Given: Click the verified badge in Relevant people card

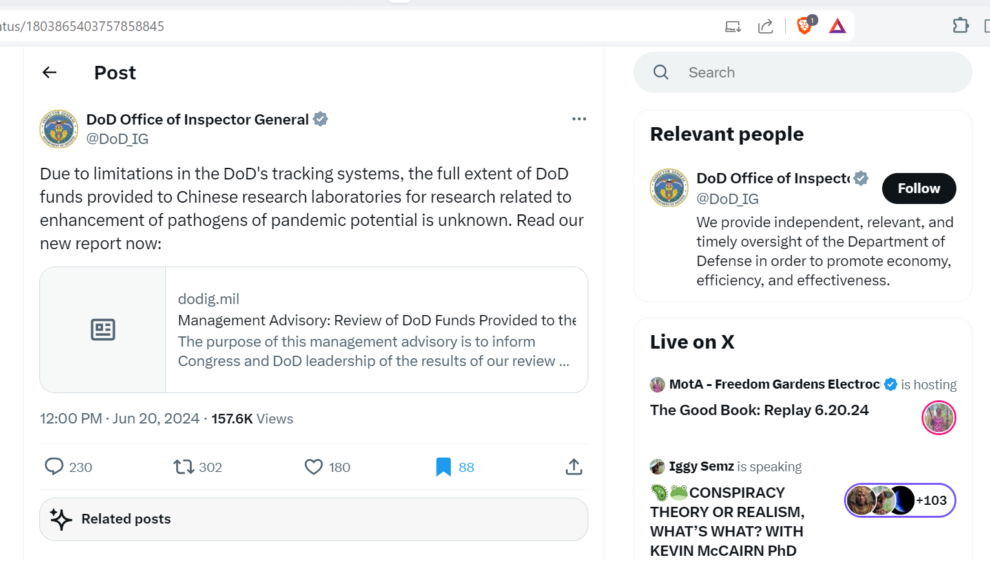Looking at the screenshot, I should coord(861,178).
